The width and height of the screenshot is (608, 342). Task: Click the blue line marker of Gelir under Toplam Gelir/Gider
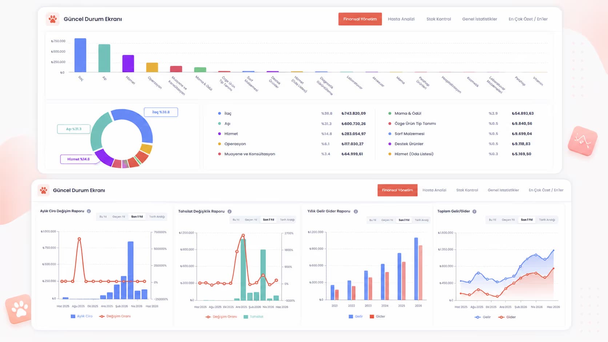477,317
